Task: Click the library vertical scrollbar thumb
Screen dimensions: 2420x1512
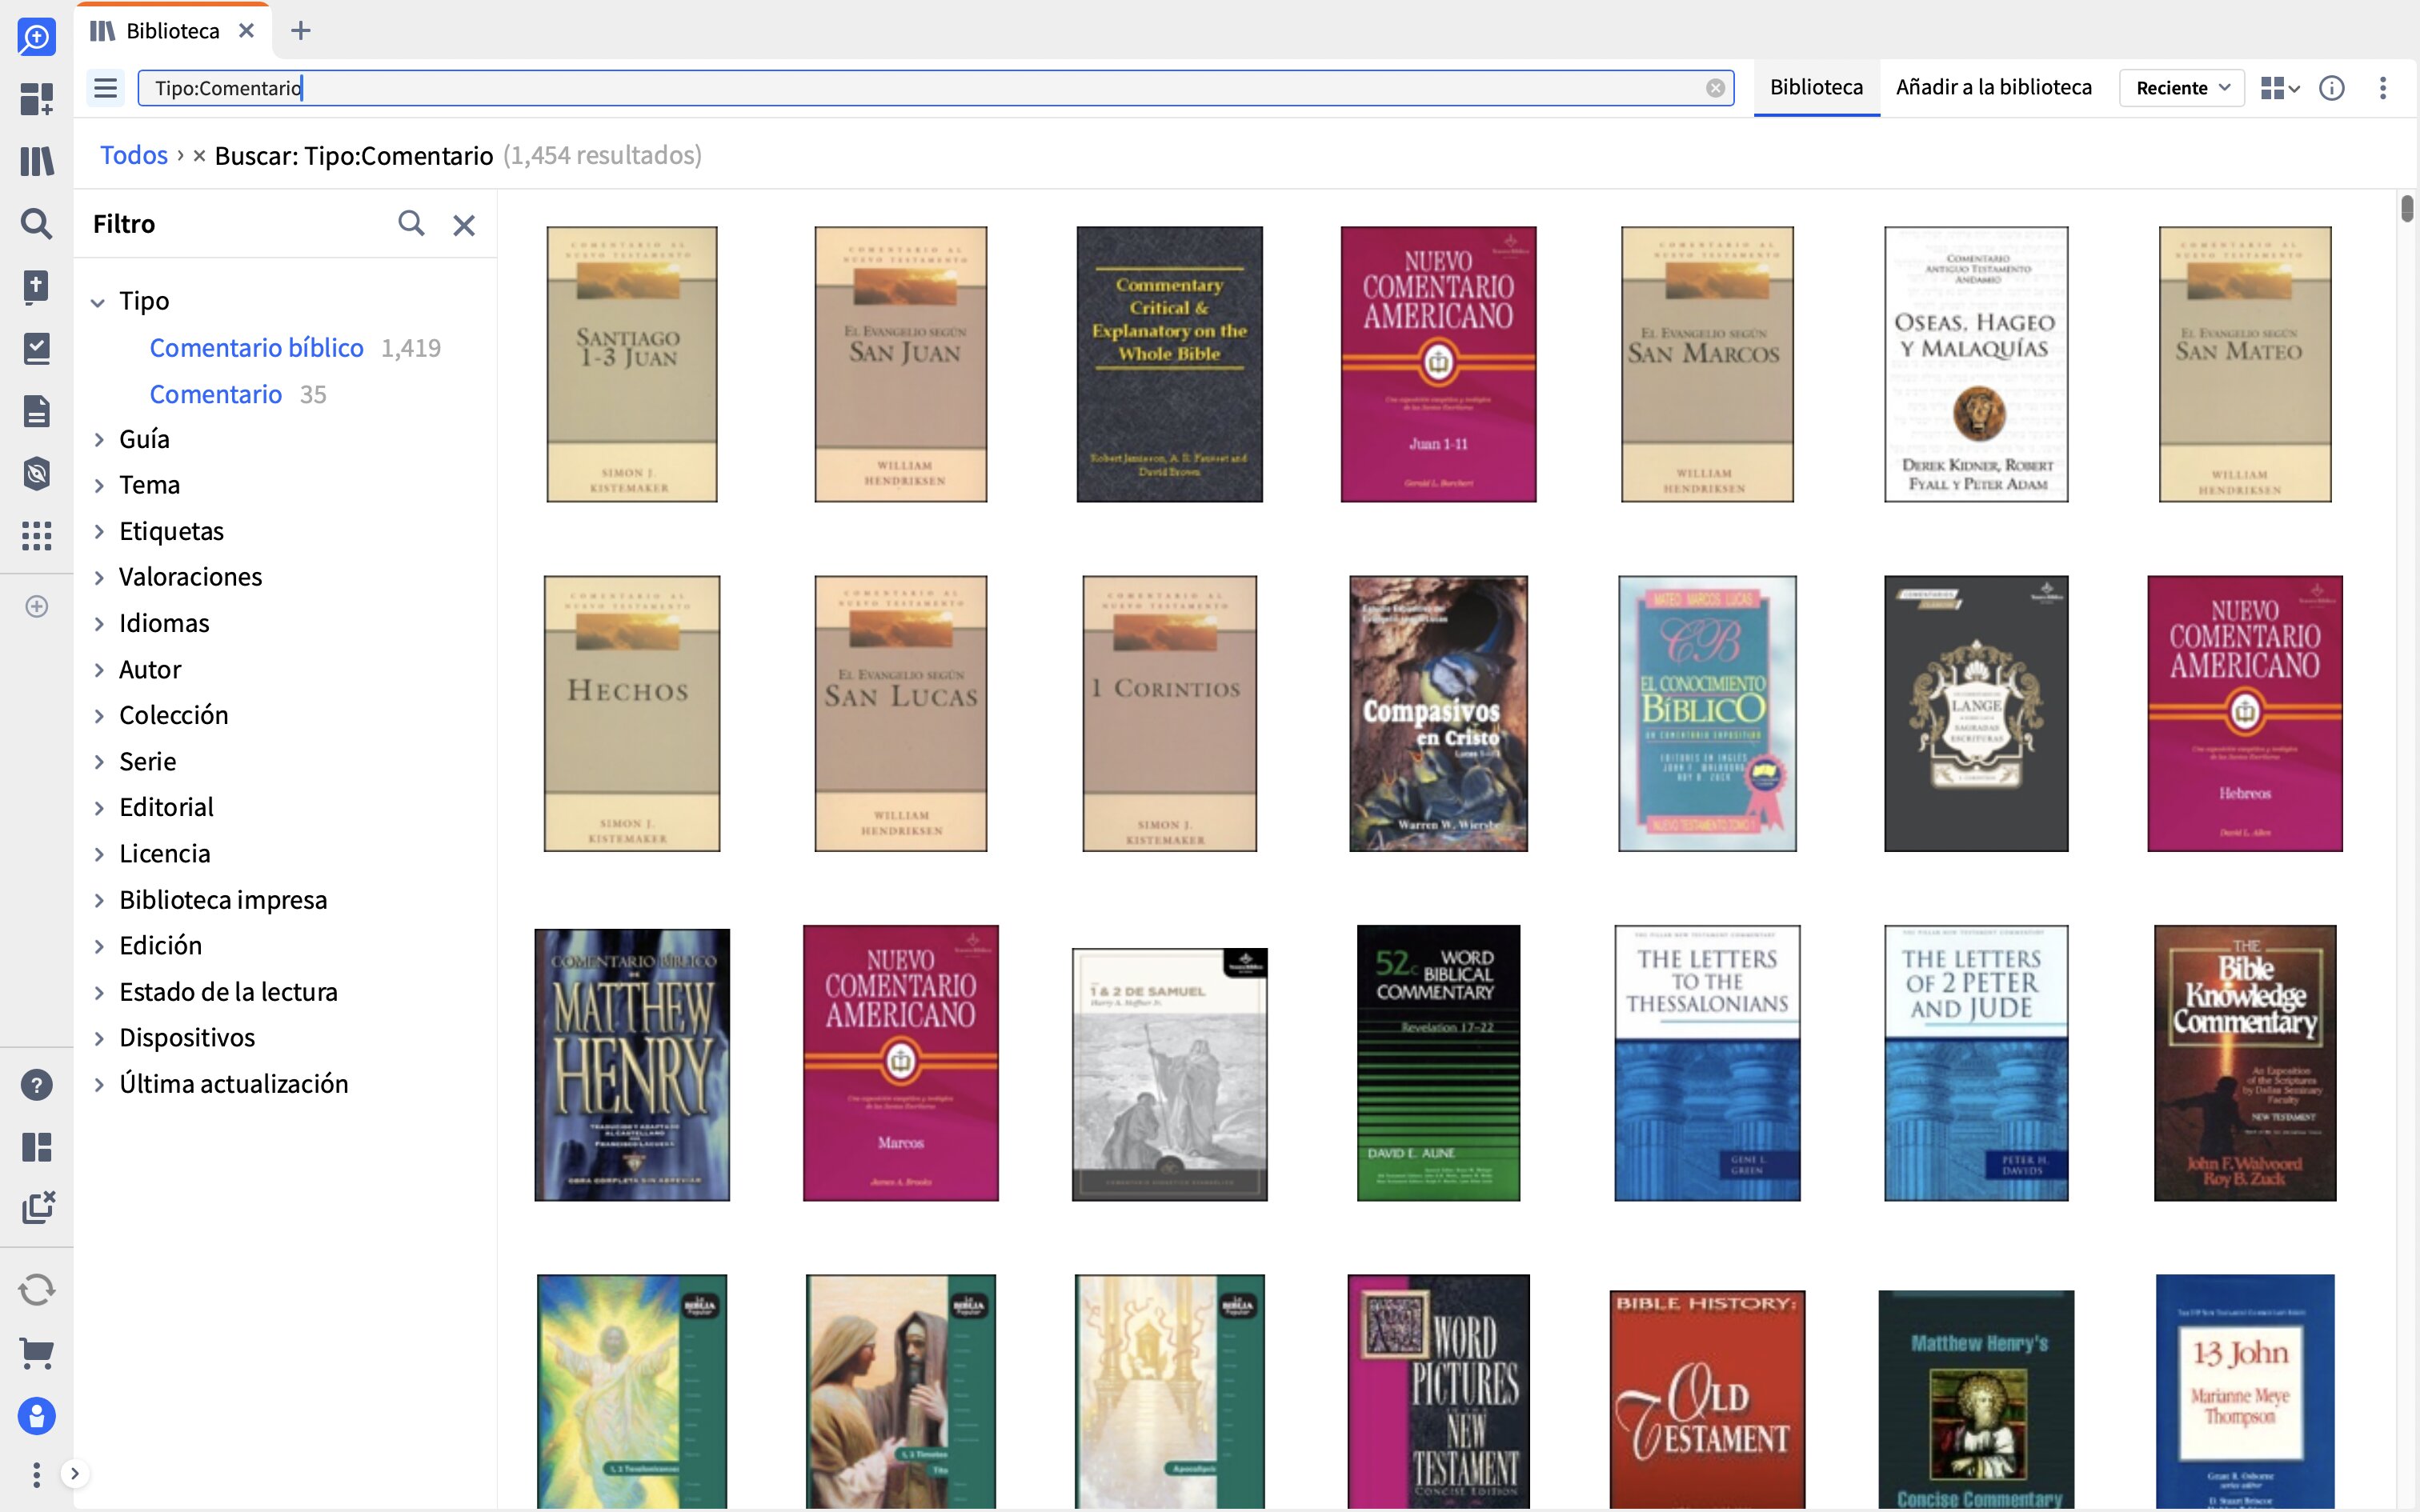Action: (2406, 208)
